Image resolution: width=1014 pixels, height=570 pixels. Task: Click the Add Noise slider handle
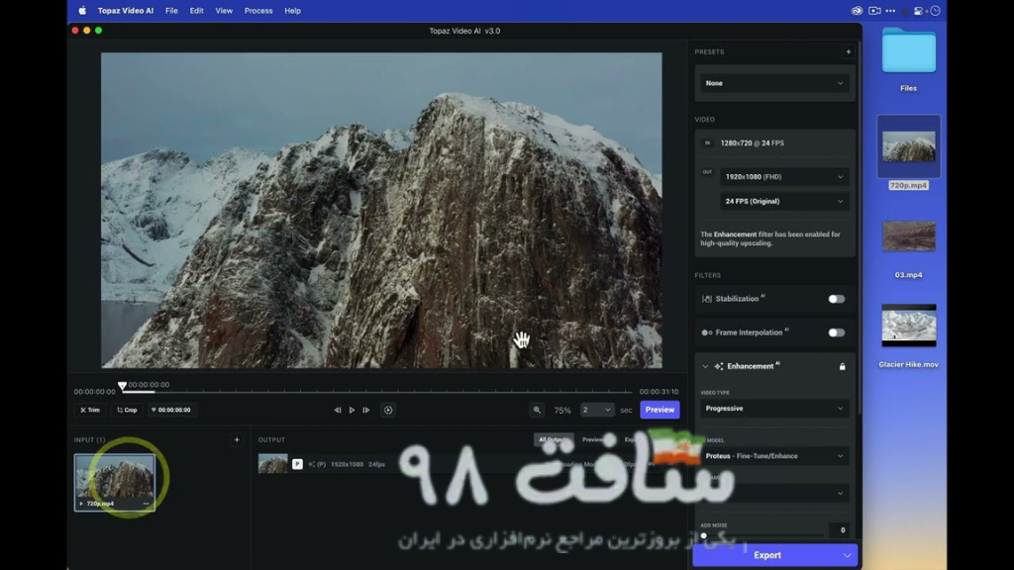tap(704, 535)
